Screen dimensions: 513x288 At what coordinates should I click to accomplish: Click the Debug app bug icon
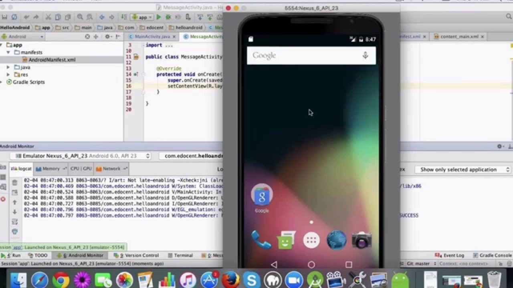click(x=168, y=17)
